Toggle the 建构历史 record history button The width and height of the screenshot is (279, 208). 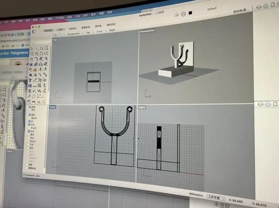tap(111, 25)
